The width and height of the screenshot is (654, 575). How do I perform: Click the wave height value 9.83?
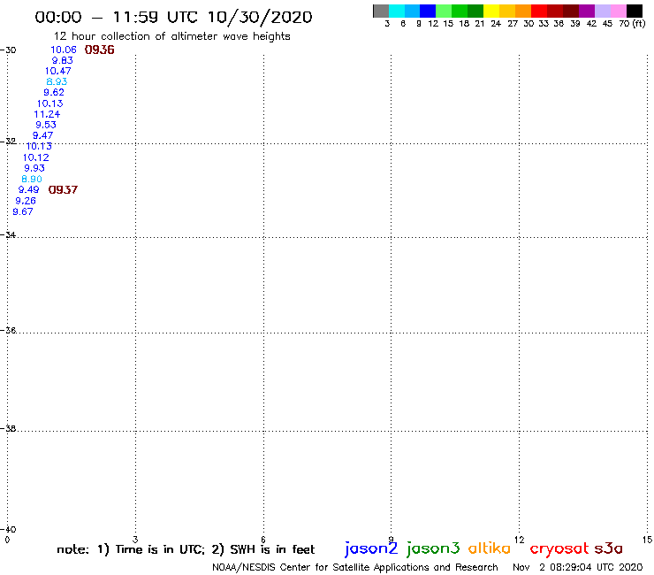(x=62, y=60)
